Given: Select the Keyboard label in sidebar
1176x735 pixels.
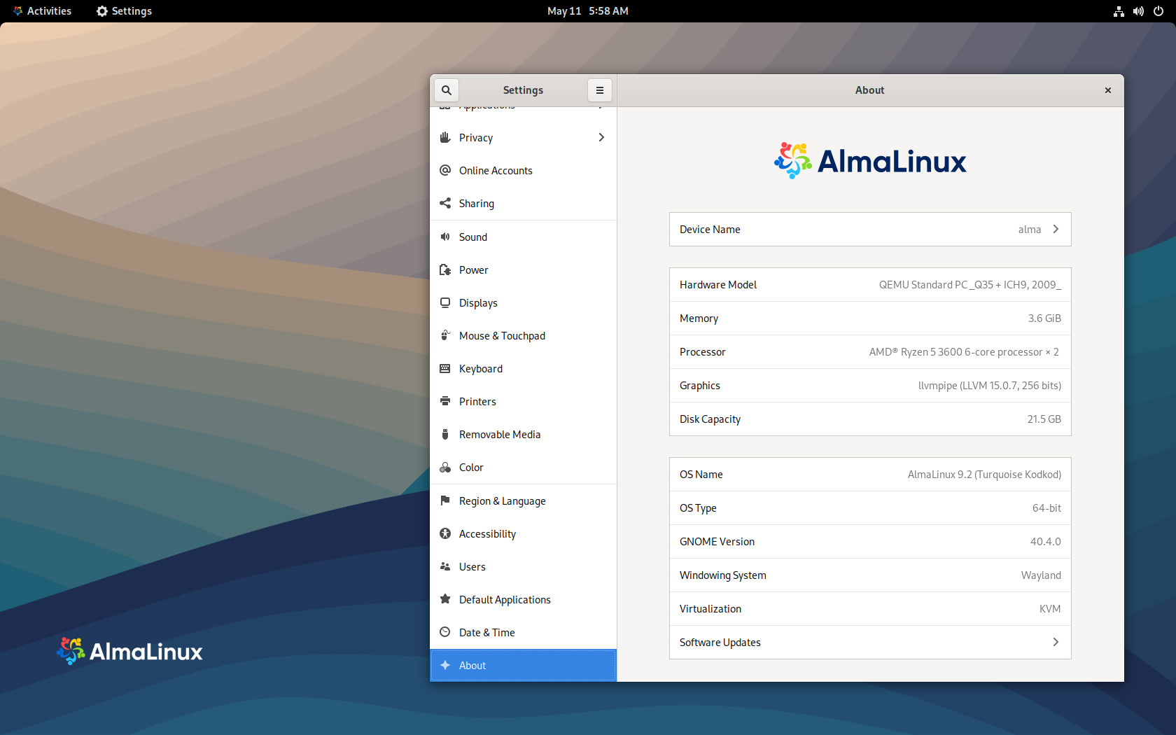Looking at the screenshot, I should click(x=481, y=369).
